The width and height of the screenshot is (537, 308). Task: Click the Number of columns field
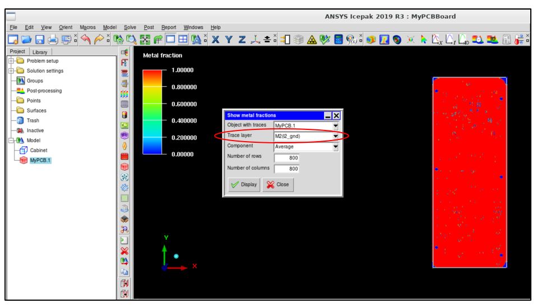286,169
